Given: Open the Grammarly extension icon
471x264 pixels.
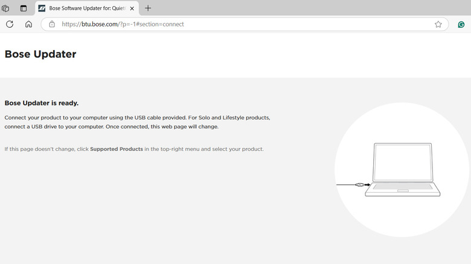Looking at the screenshot, I should (461, 25).
